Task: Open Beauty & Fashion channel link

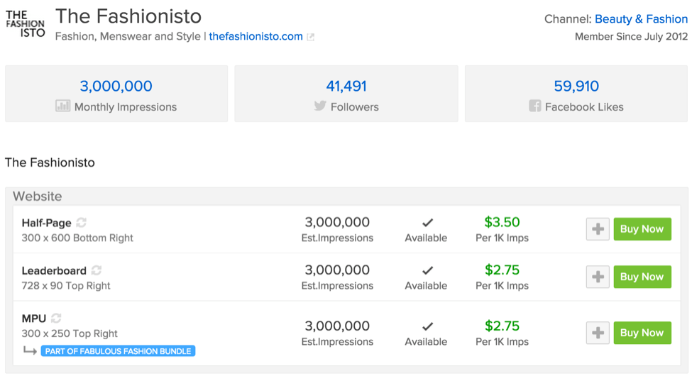Action: pyautogui.click(x=641, y=19)
